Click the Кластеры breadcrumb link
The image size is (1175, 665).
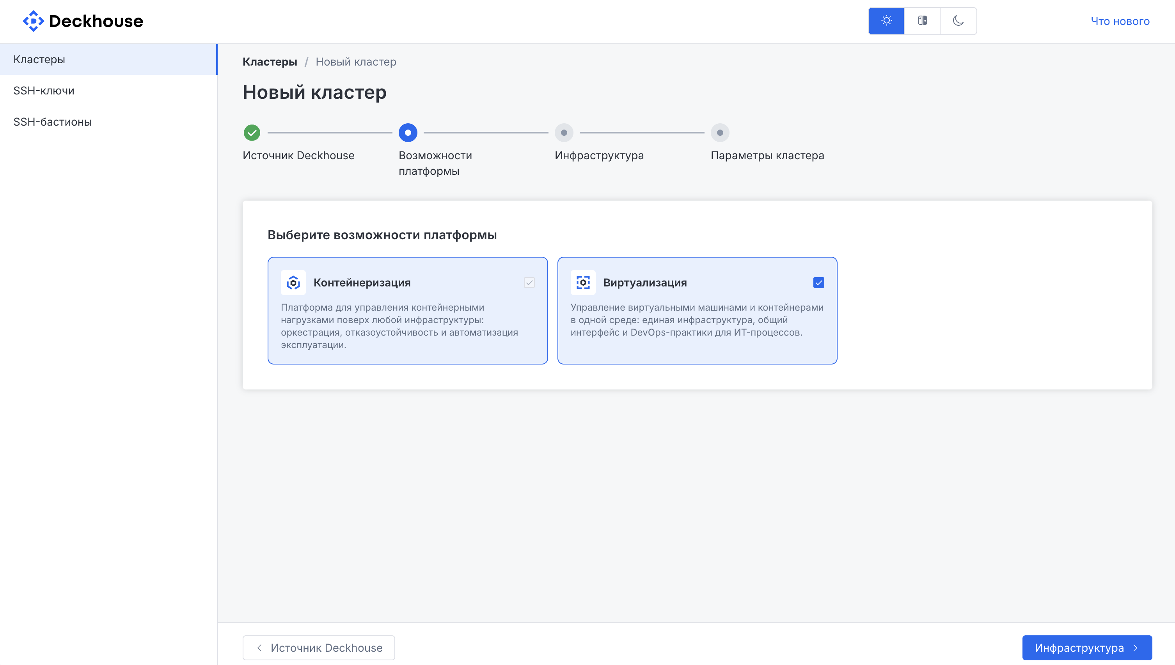pyautogui.click(x=270, y=62)
